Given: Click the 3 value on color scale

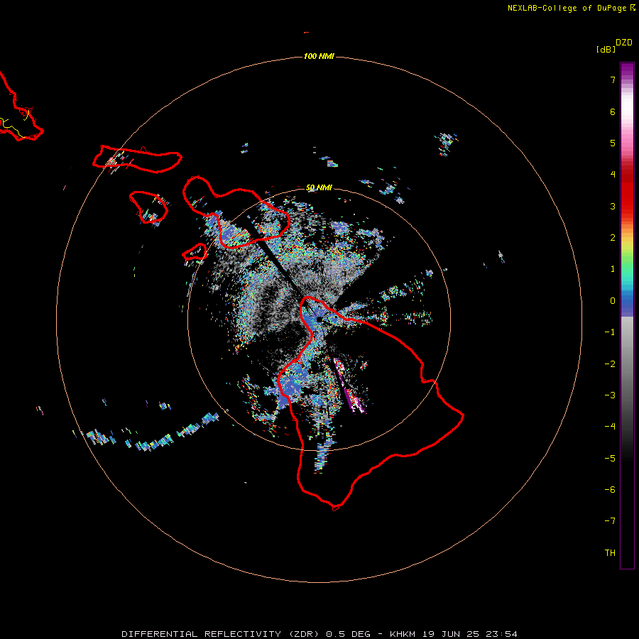Looking at the screenshot, I should pyautogui.click(x=613, y=206).
